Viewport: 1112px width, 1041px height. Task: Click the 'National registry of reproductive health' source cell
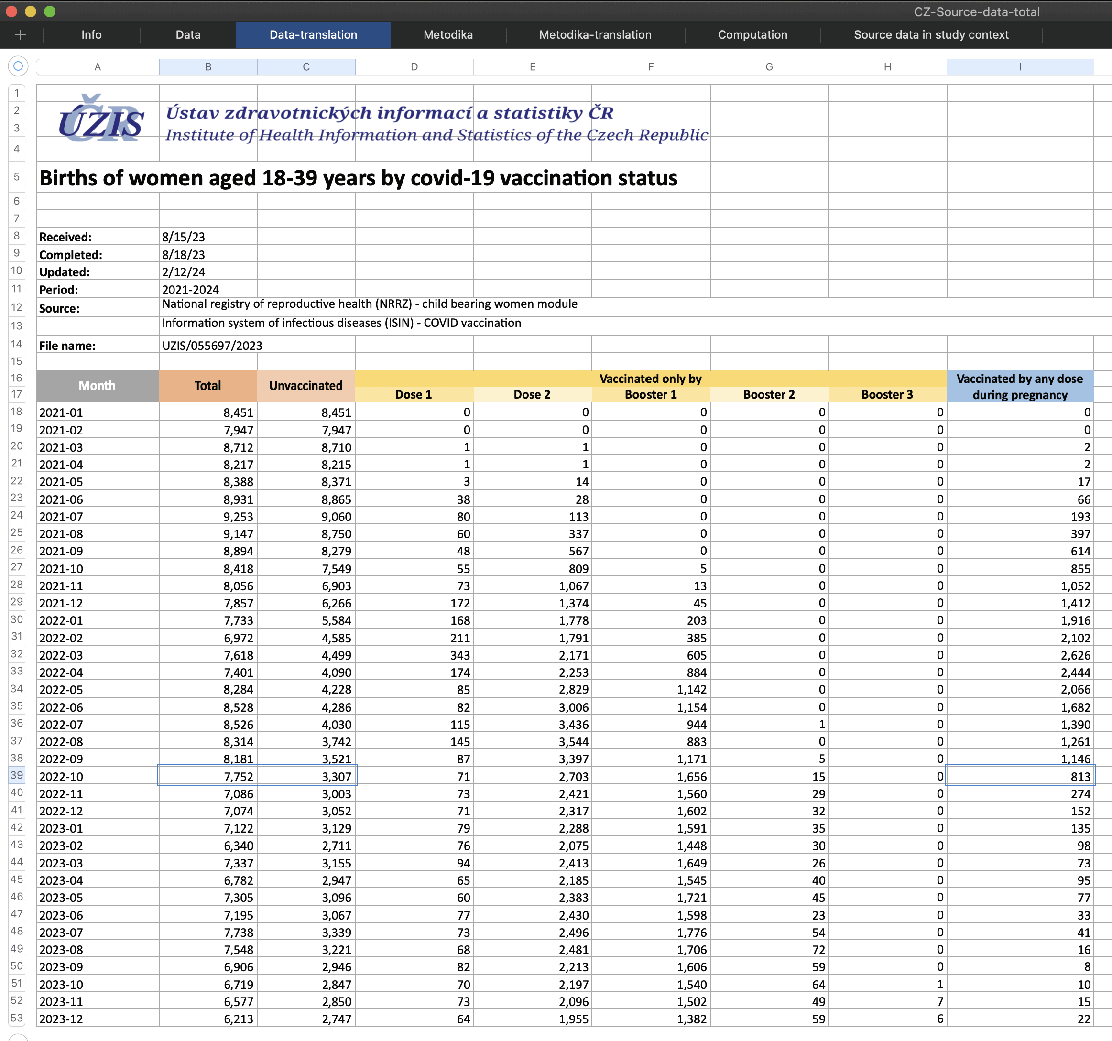[x=369, y=304]
